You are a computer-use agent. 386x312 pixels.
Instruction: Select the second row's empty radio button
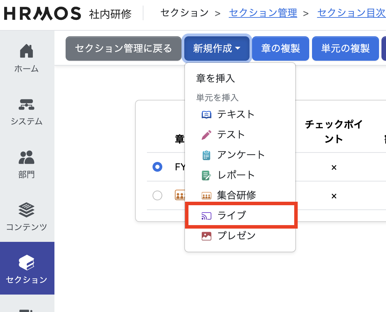(x=157, y=195)
